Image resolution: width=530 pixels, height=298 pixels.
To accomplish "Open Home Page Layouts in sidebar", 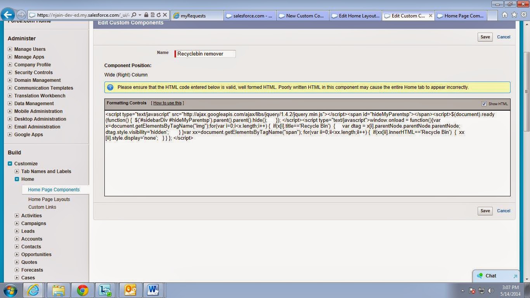I will pos(49,199).
